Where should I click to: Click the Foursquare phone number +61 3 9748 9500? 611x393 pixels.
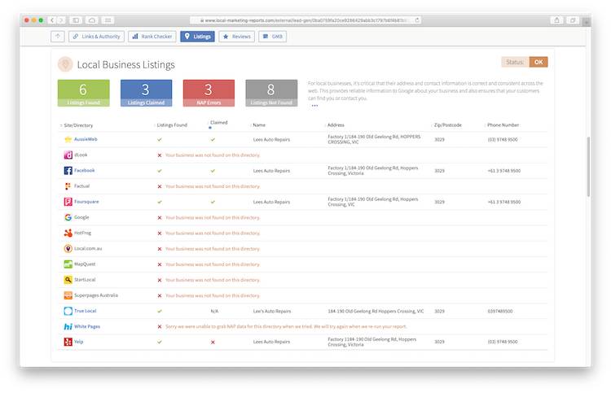pos(503,202)
